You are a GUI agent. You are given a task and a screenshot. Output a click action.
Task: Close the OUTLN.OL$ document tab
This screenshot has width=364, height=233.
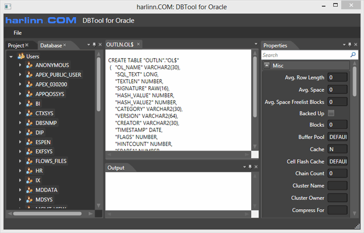pos(138,44)
